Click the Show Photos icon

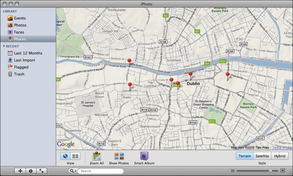119,156
